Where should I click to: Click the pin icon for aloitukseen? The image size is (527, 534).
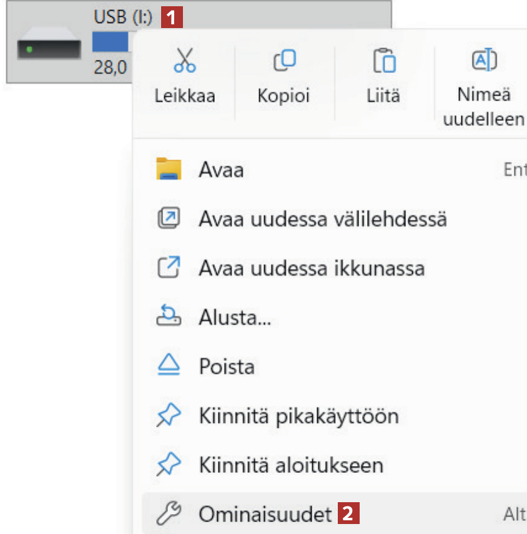[x=169, y=465]
